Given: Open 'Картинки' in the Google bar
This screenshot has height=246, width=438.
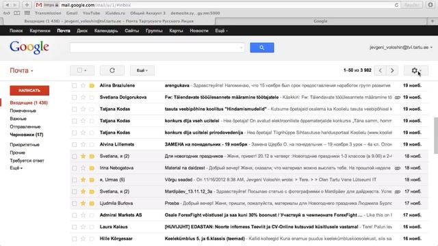Looking at the screenshot, I should 40,31.
